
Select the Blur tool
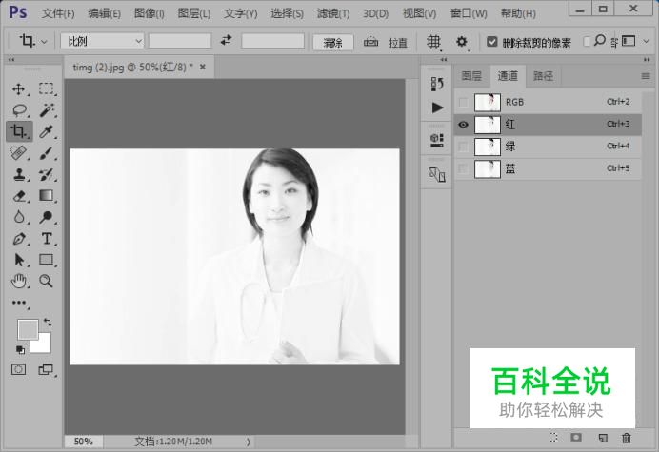19,217
